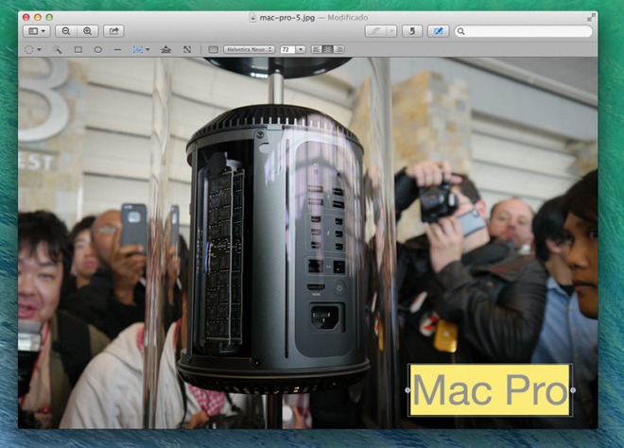Image resolution: width=624 pixels, height=448 pixels.
Task: Click the right handle of text box
Action: pos(573,390)
